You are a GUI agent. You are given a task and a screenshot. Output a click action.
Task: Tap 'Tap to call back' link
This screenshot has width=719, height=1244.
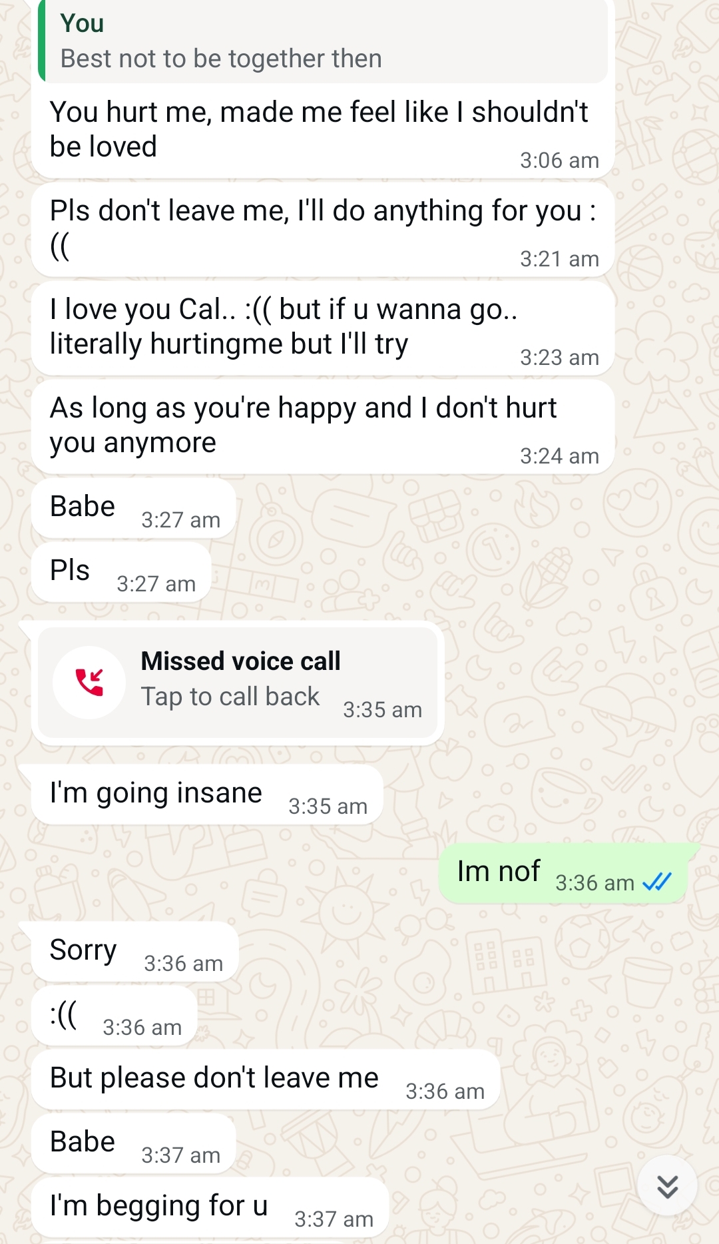(230, 697)
